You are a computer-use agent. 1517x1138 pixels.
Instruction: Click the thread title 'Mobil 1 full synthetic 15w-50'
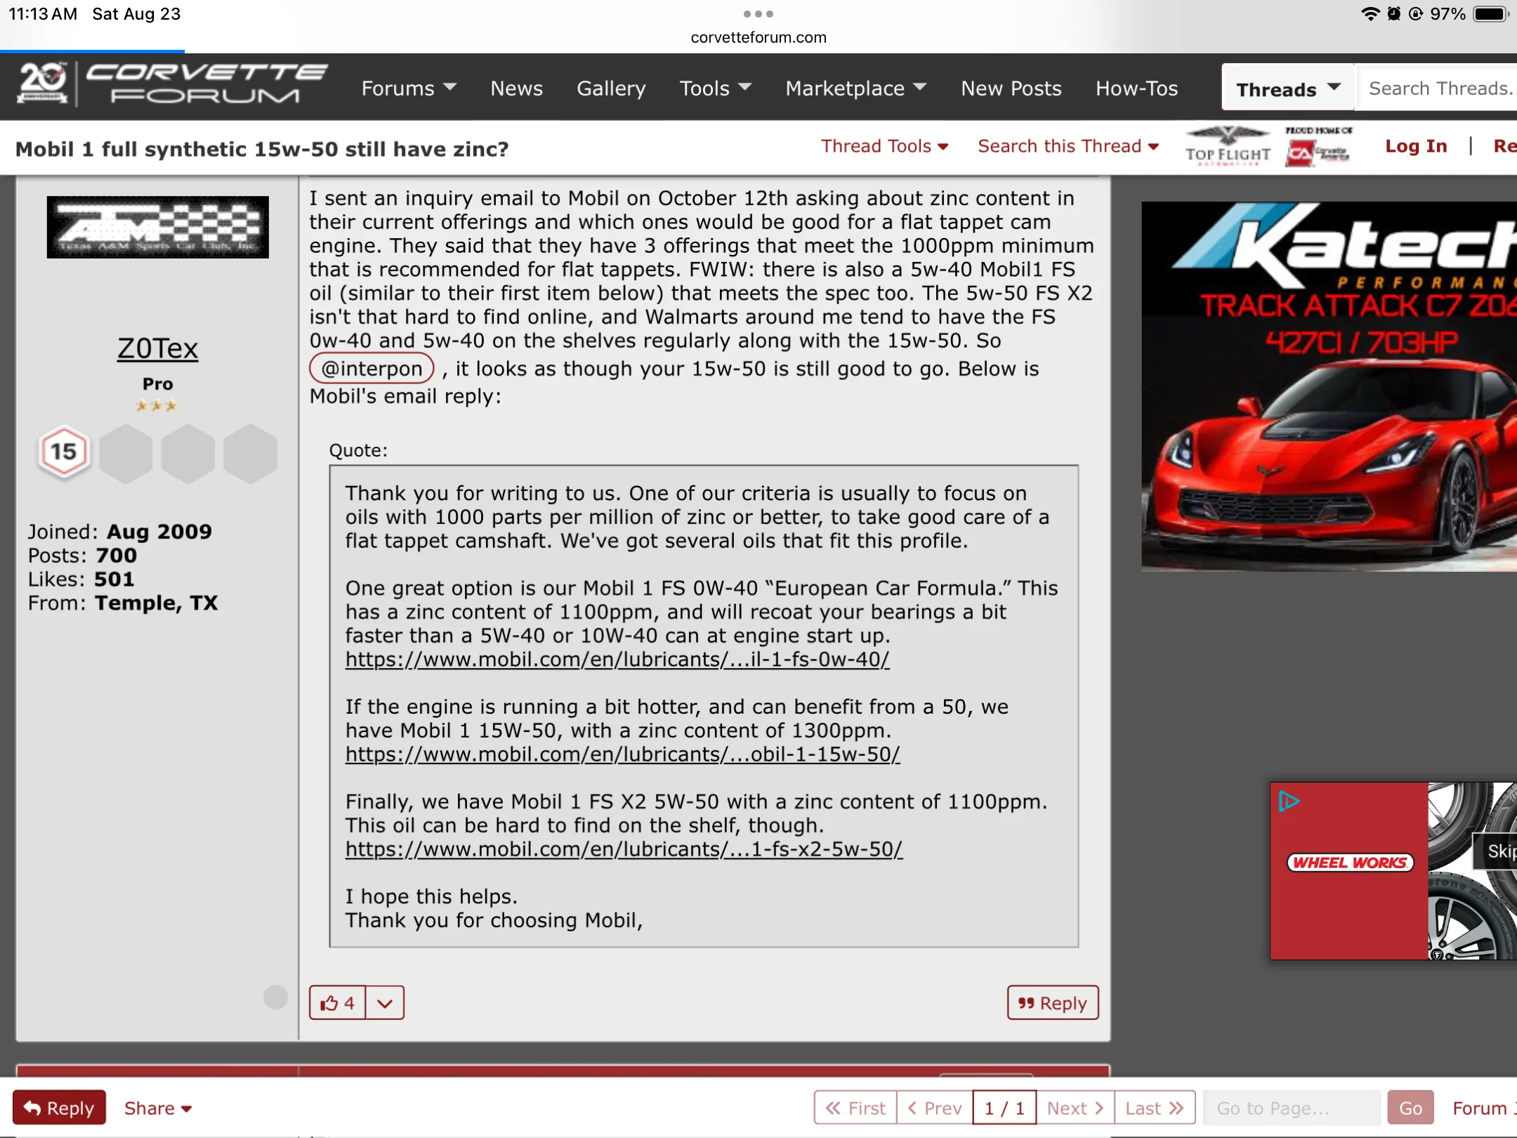pos(262,149)
